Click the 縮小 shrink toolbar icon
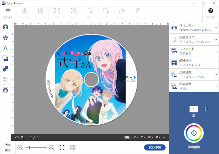The height and width of the screenshot is (154, 219). [x=73, y=14]
